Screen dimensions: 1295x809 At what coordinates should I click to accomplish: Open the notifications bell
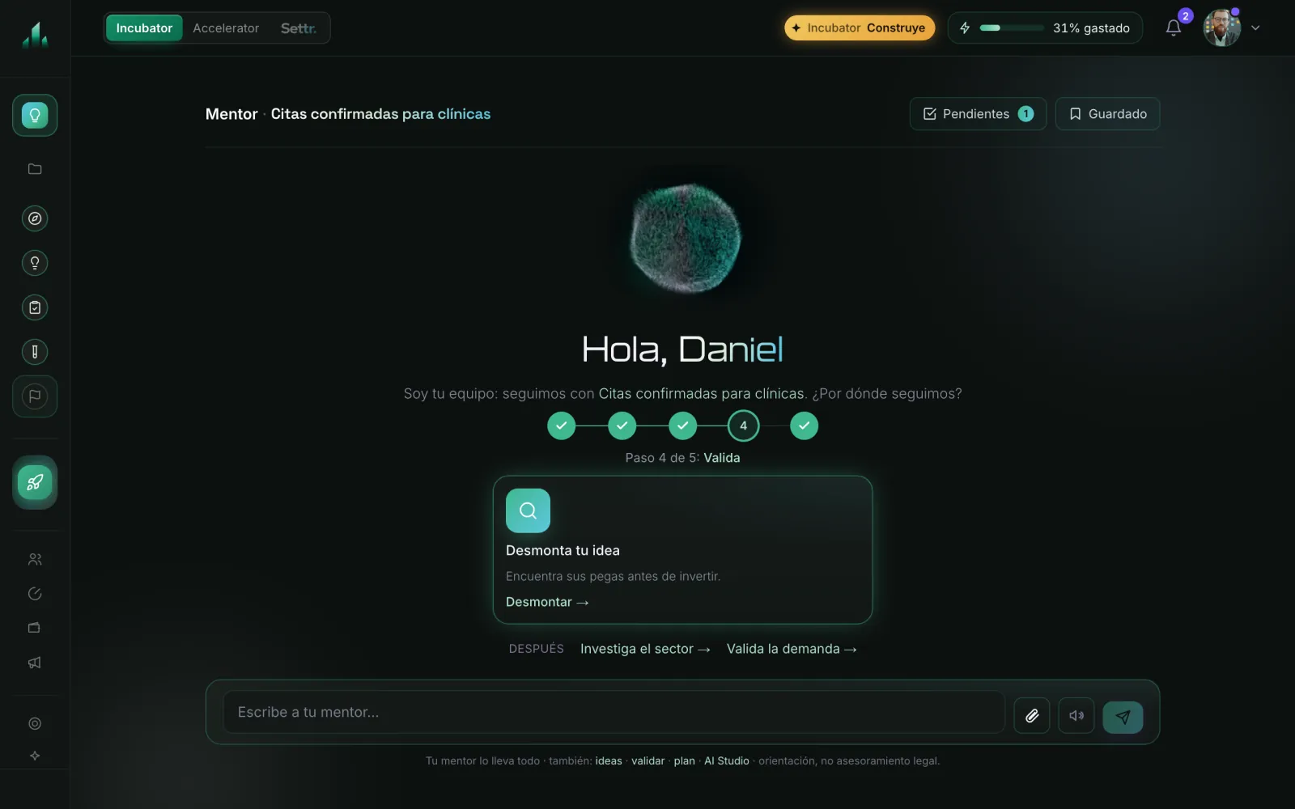pyautogui.click(x=1174, y=28)
